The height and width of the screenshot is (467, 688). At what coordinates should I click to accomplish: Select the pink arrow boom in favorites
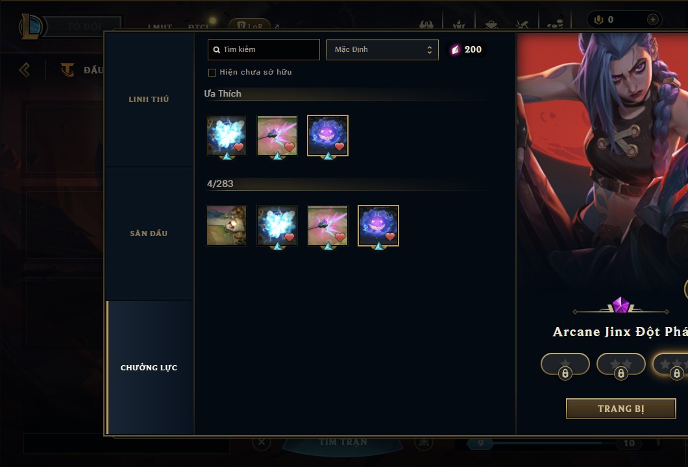(277, 136)
